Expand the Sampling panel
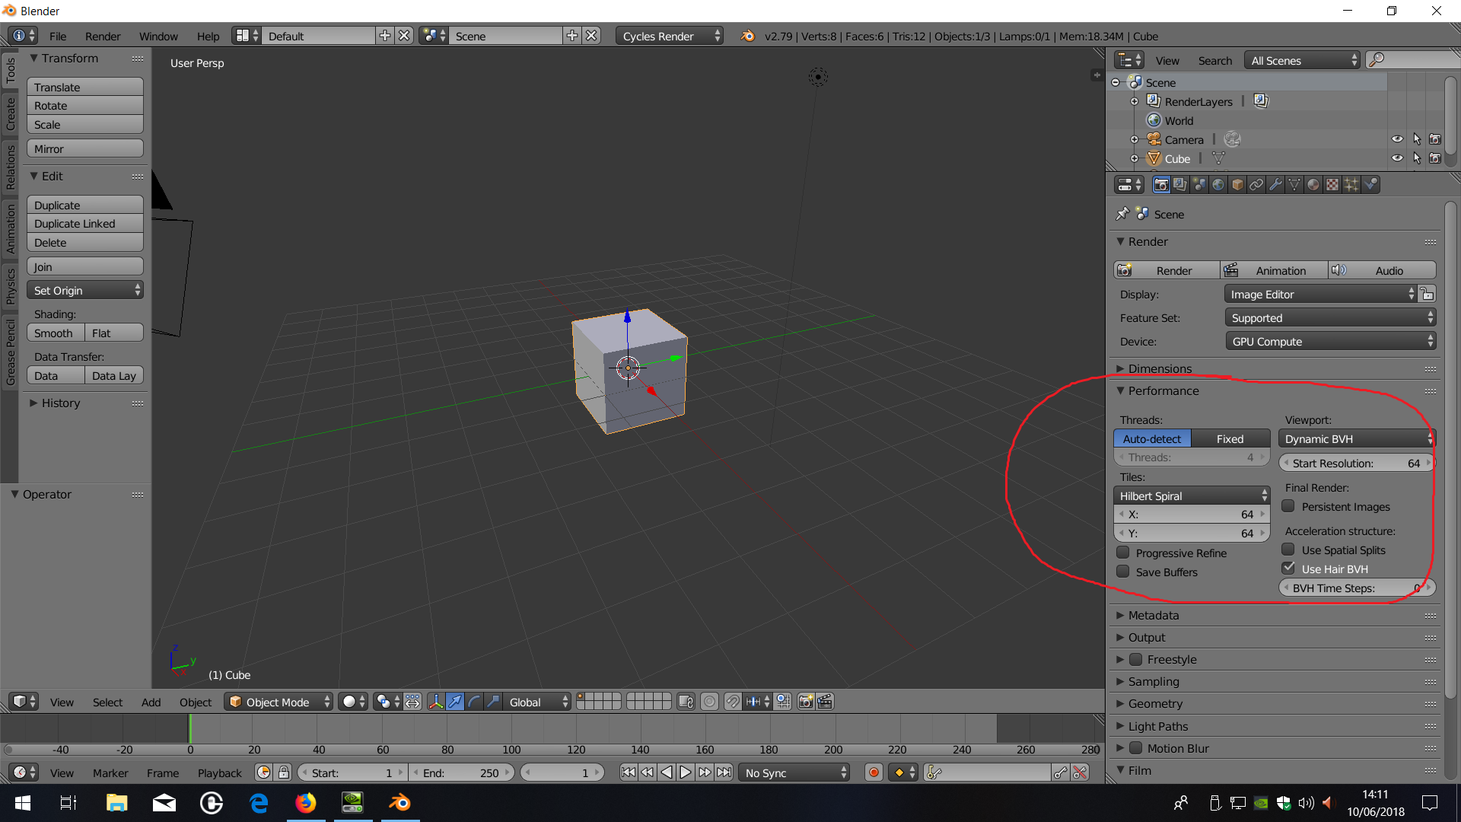 pyautogui.click(x=1154, y=682)
